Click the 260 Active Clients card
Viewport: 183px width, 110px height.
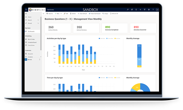point(58,28)
